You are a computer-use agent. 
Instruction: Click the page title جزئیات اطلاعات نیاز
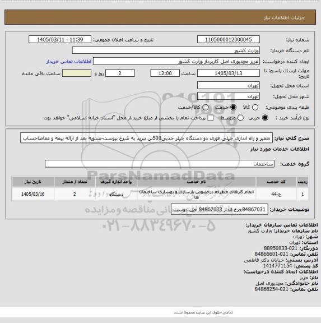click(284, 18)
